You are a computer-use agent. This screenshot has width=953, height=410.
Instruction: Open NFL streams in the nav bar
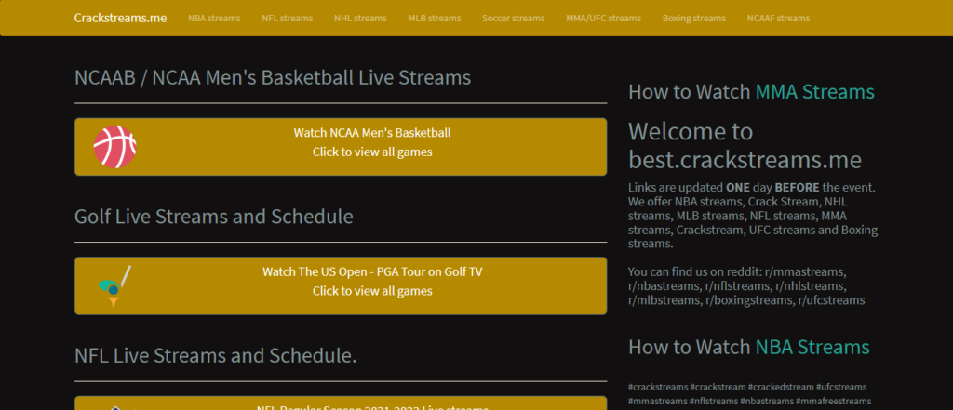pos(287,19)
